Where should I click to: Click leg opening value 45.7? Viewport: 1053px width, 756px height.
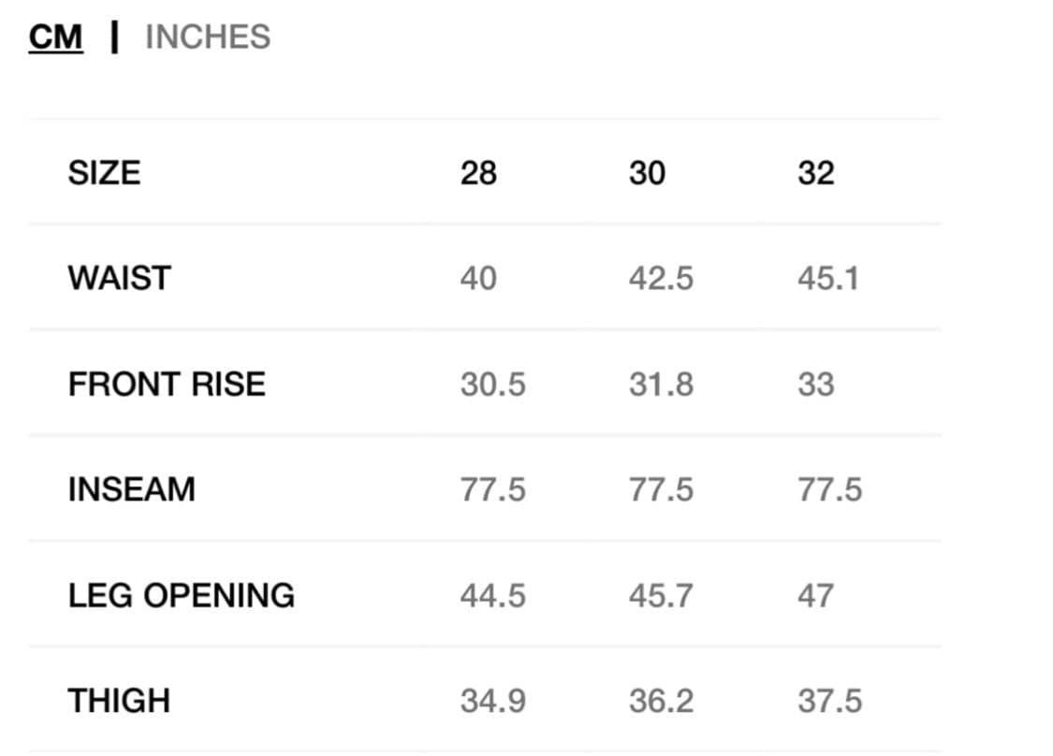click(x=661, y=596)
